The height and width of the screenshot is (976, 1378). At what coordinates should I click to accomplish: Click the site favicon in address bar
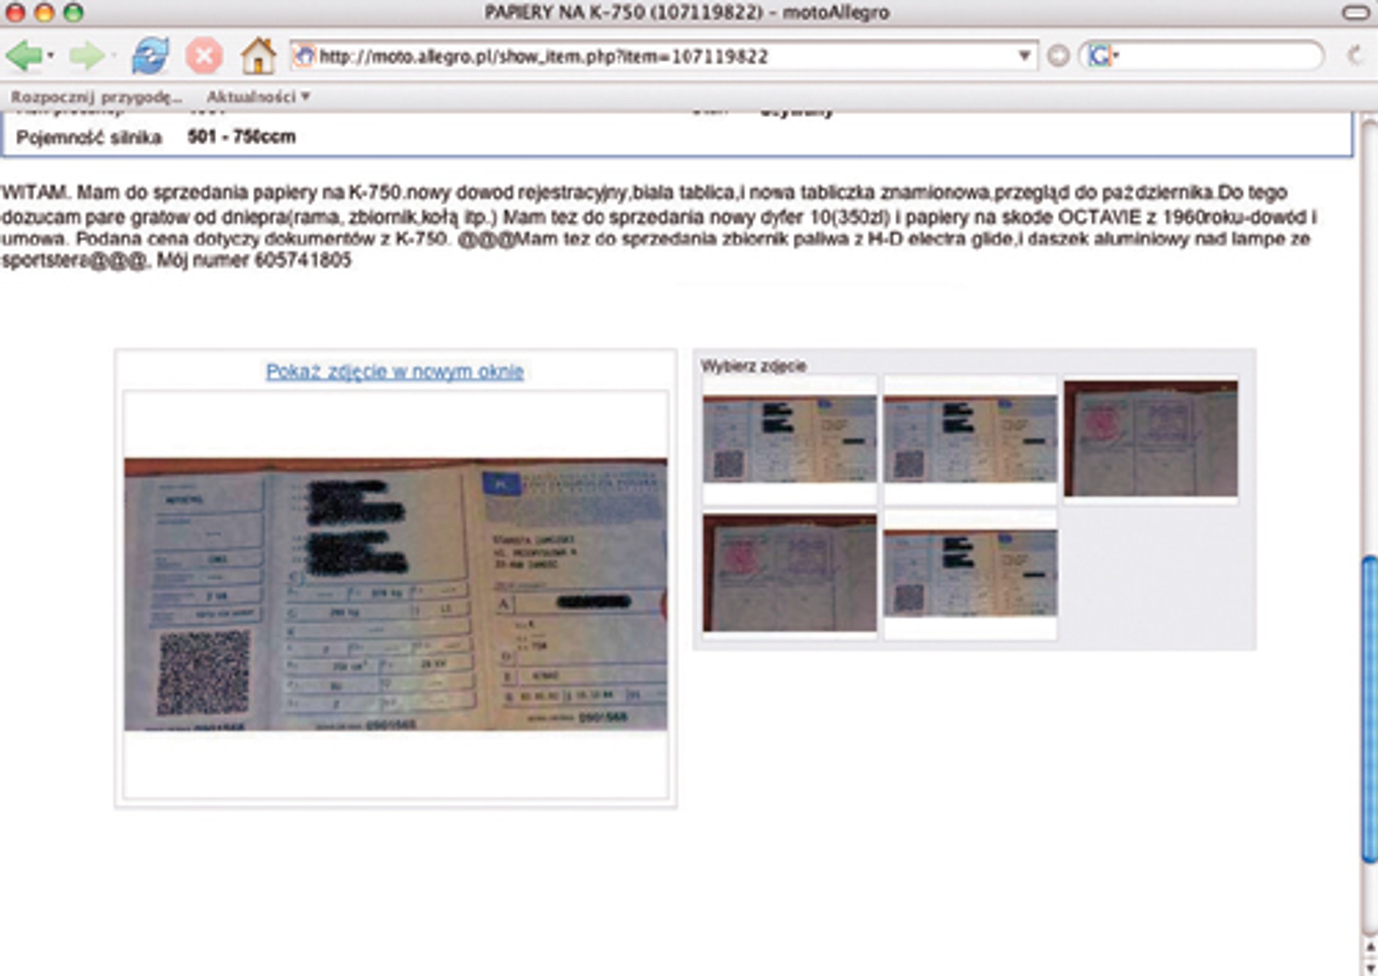[304, 56]
